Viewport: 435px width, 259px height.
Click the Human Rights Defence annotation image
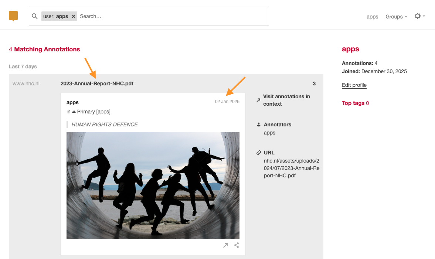(x=153, y=185)
